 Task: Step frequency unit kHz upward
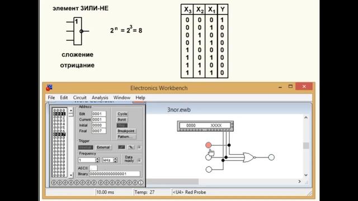click(x=115, y=159)
